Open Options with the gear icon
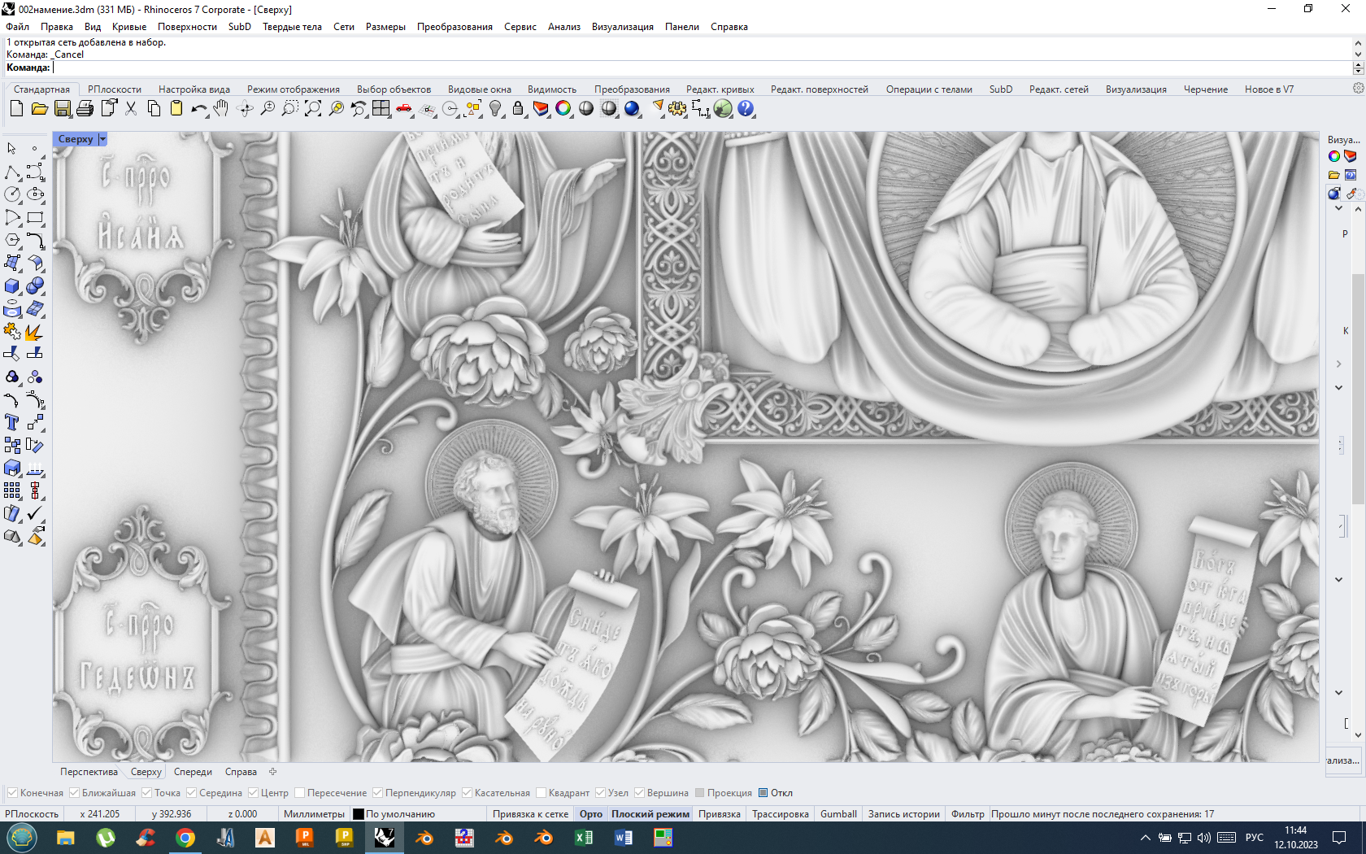 tap(677, 108)
